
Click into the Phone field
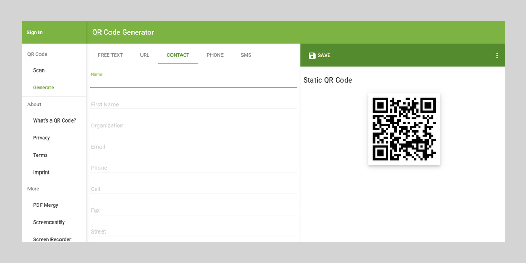point(193,168)
